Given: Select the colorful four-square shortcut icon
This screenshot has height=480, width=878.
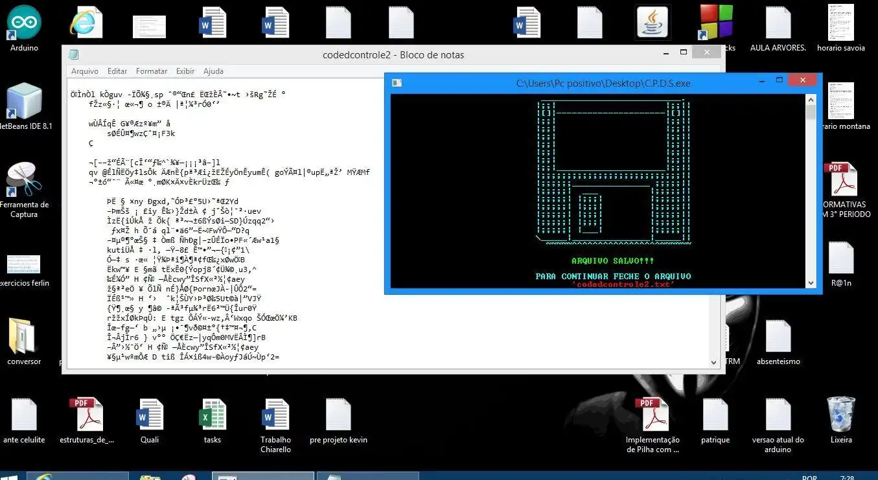Looking at the screenshot, I should point(715,23).
